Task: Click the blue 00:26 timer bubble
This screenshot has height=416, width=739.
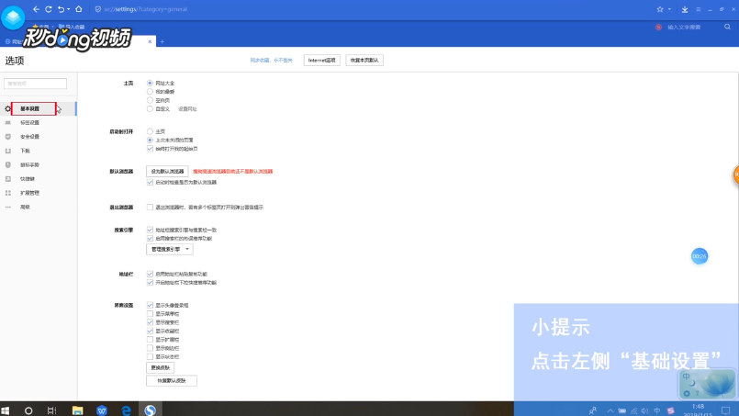Action: pyautogui.click(x=700, y=256)
